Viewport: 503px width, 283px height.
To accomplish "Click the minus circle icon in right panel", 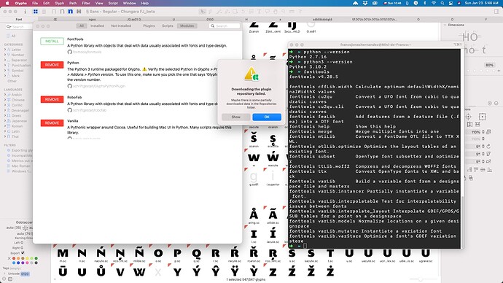I will pyautogui.click(x=496, y=104).
